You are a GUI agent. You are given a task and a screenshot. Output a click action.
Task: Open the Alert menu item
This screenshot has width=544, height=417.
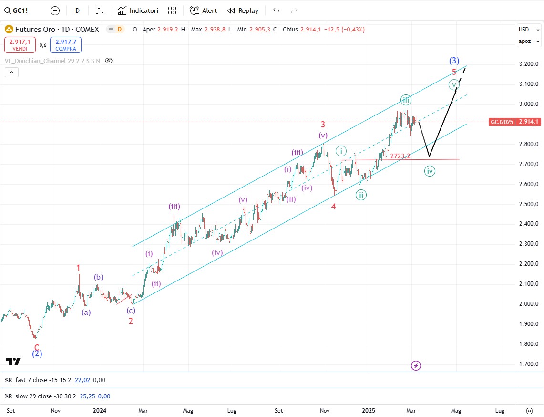(x=203, y=10)
